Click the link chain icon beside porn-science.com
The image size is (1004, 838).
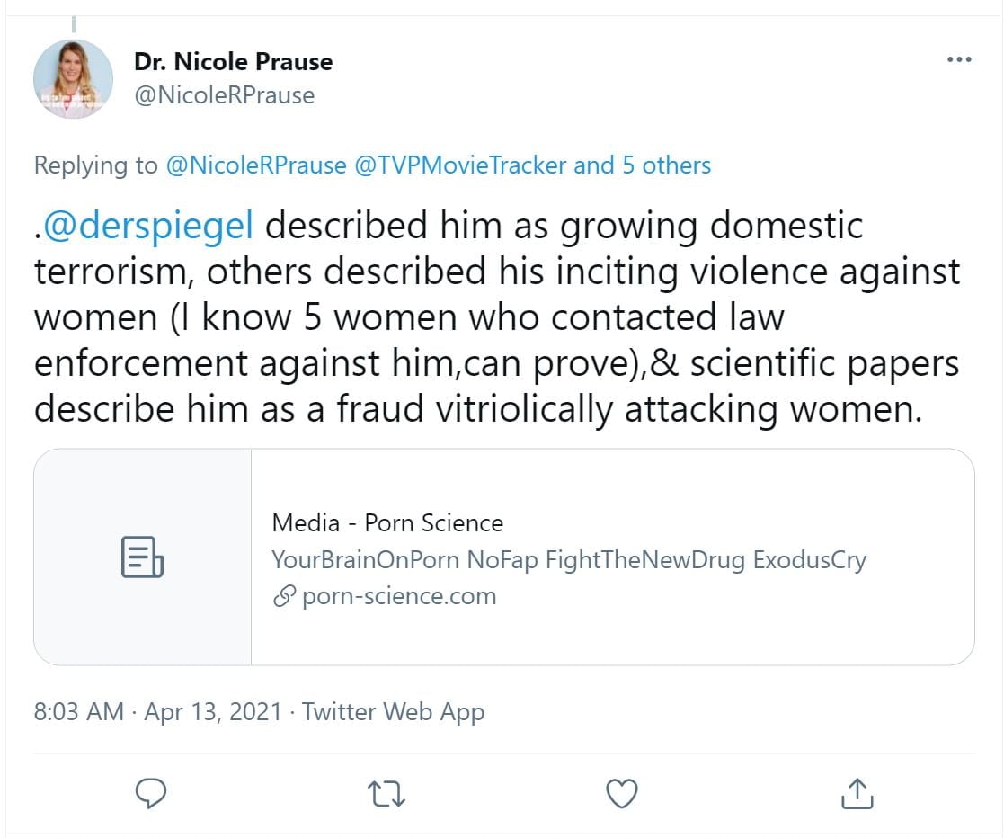[x=284, y=596]
